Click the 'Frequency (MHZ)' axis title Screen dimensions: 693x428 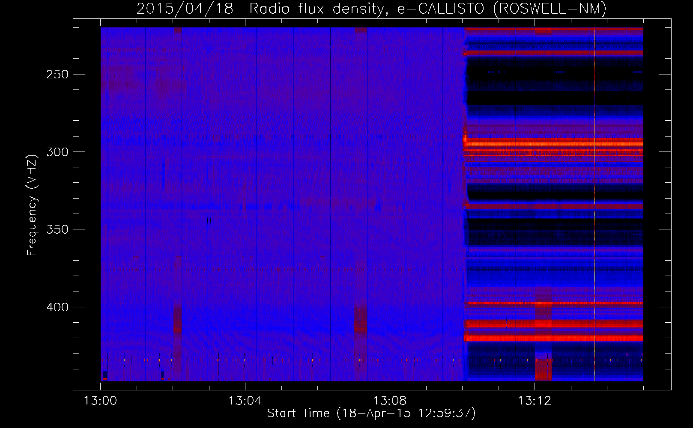(32, 205)
